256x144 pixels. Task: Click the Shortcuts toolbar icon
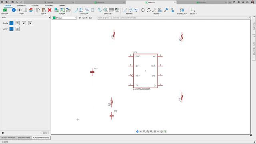(x=182, y=10)
